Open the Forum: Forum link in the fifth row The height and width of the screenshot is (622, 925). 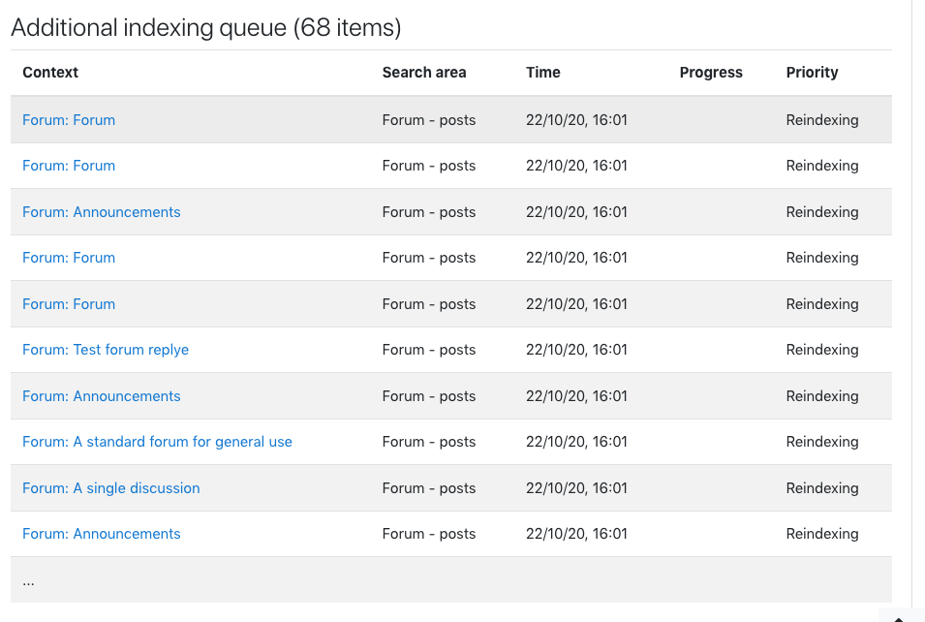69,304
